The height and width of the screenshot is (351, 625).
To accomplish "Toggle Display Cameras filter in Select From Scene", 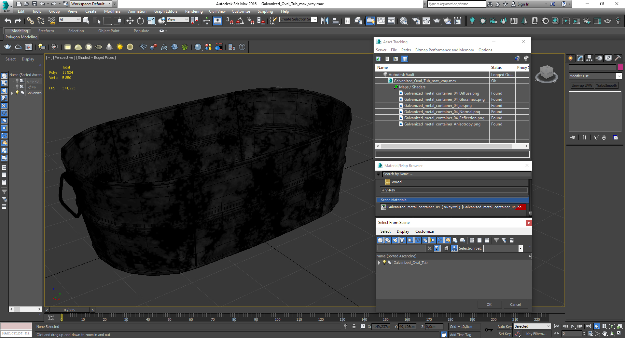I will [x=403, y=240].
